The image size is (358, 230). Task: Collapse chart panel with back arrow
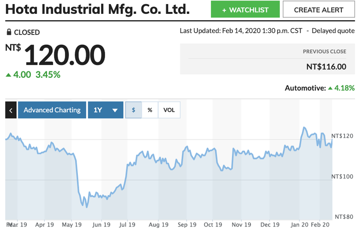click(x=11, y=110)
